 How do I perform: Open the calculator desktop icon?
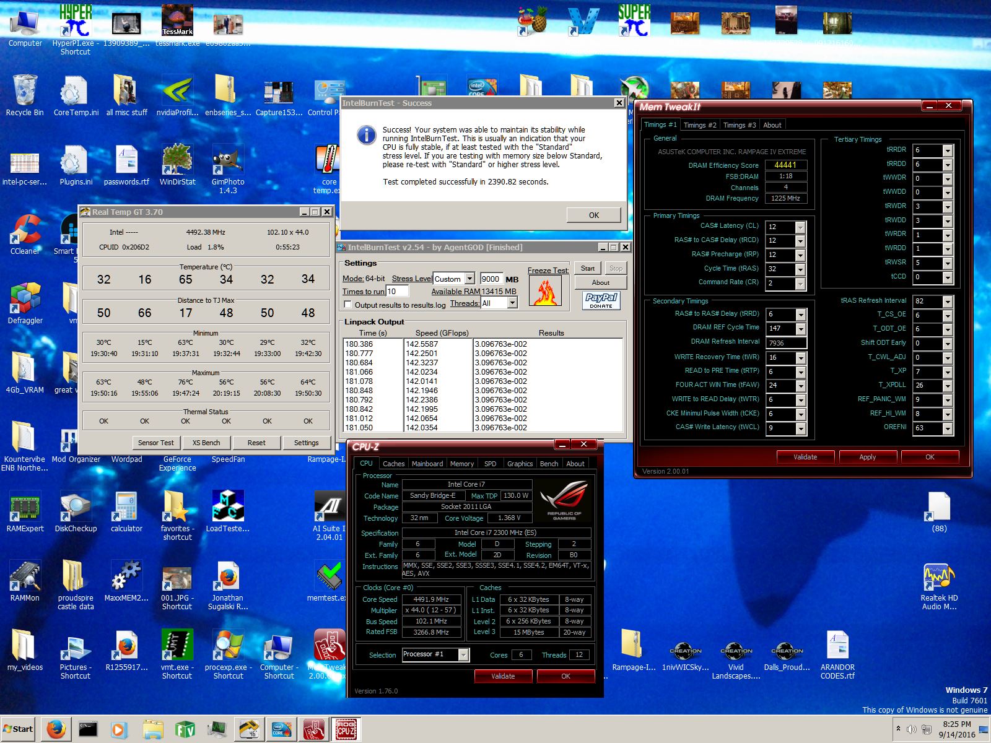click(x=126, y=511)
